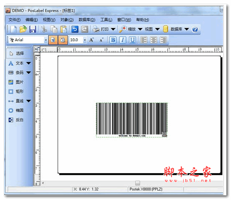Viewport: 231px width, 200px height.
Task: Click the 缩放 toolbar button label
Action: pos(132,29)
